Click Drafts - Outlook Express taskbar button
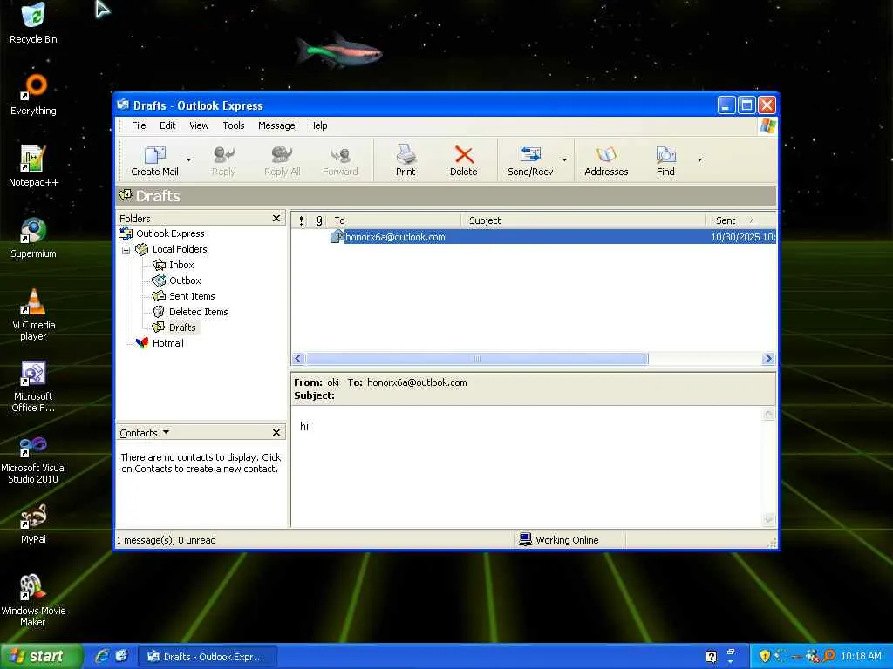 208,657
